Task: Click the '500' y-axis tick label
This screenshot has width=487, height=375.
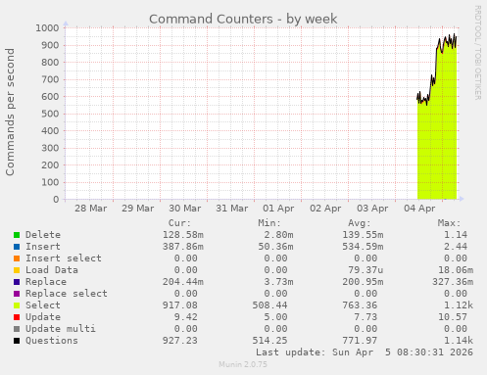Action: tap(50, 114)
